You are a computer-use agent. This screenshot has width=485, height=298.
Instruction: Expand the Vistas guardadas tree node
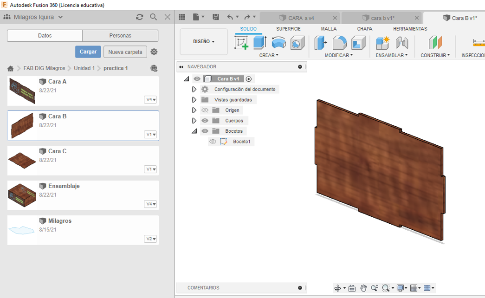pyautogui.click(x=194, y=100)
